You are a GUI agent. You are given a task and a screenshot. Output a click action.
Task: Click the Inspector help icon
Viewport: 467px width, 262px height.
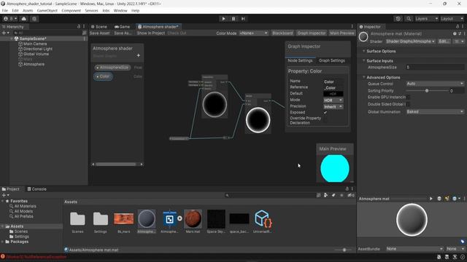click(x=455, y=34)
